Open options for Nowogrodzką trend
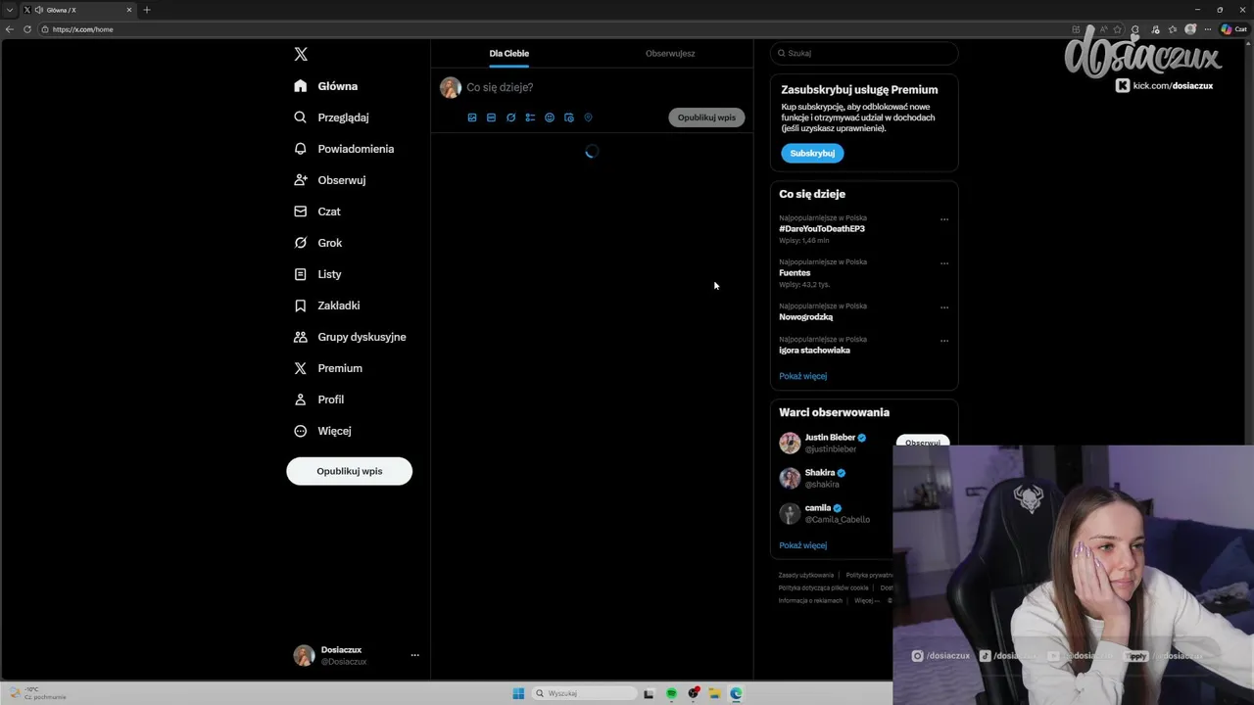The height and width of the screenshot is (705, 1254). point(944,307)
